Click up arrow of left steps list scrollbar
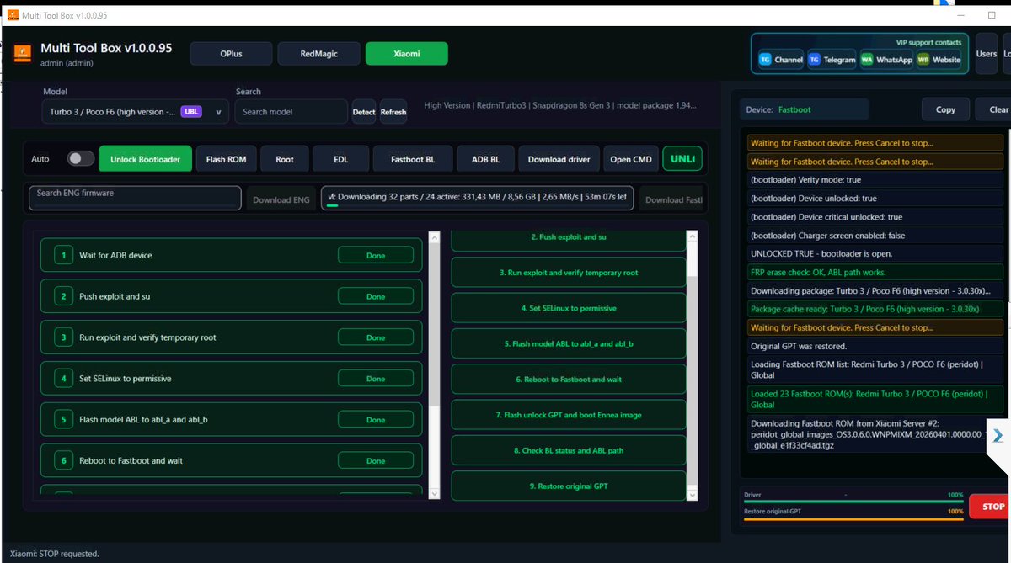Viewport: 1011px width, 563px height. (x=434, y=237)
